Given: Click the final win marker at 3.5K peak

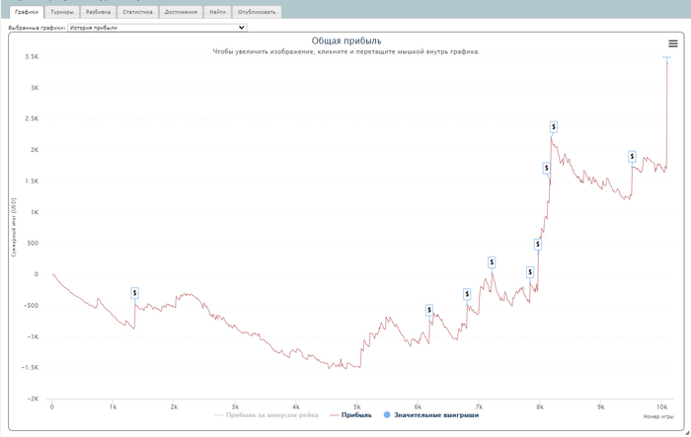Looking at the screenshot, I should tap(666, 58).
